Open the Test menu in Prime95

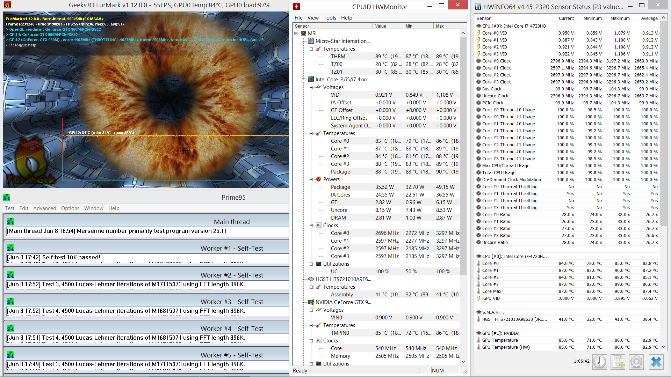click(10, 208)
